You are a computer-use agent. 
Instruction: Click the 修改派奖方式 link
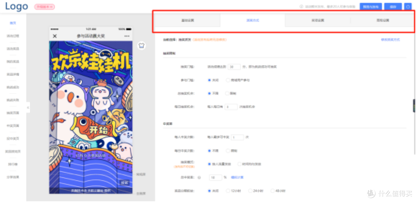[390, 40]
